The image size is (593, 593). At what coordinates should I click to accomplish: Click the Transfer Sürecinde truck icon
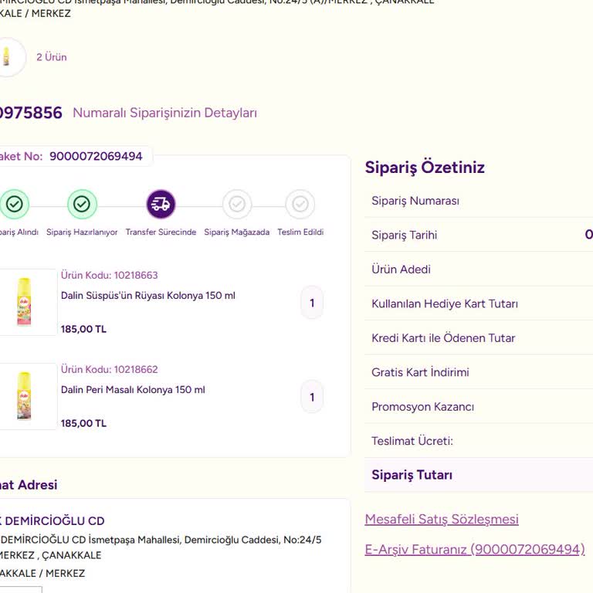161,204
